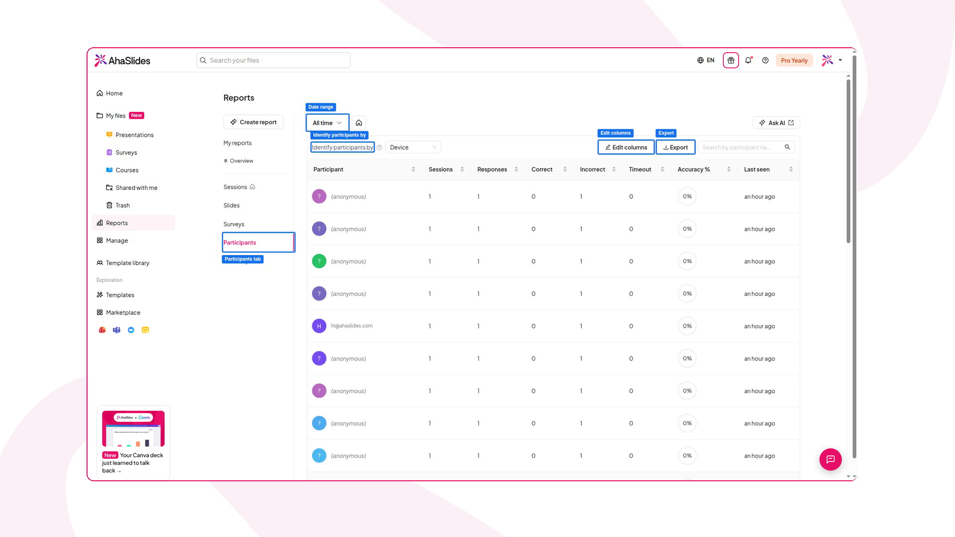Go to the Overview report
955x537 pixels.
[x=241, y=161]
